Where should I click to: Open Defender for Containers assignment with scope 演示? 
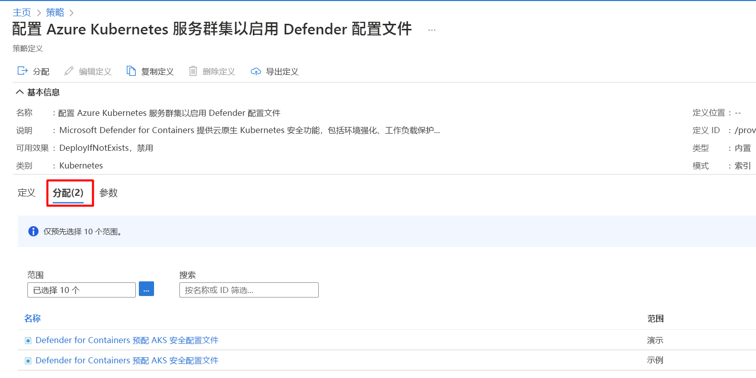(x=127, y=340)
